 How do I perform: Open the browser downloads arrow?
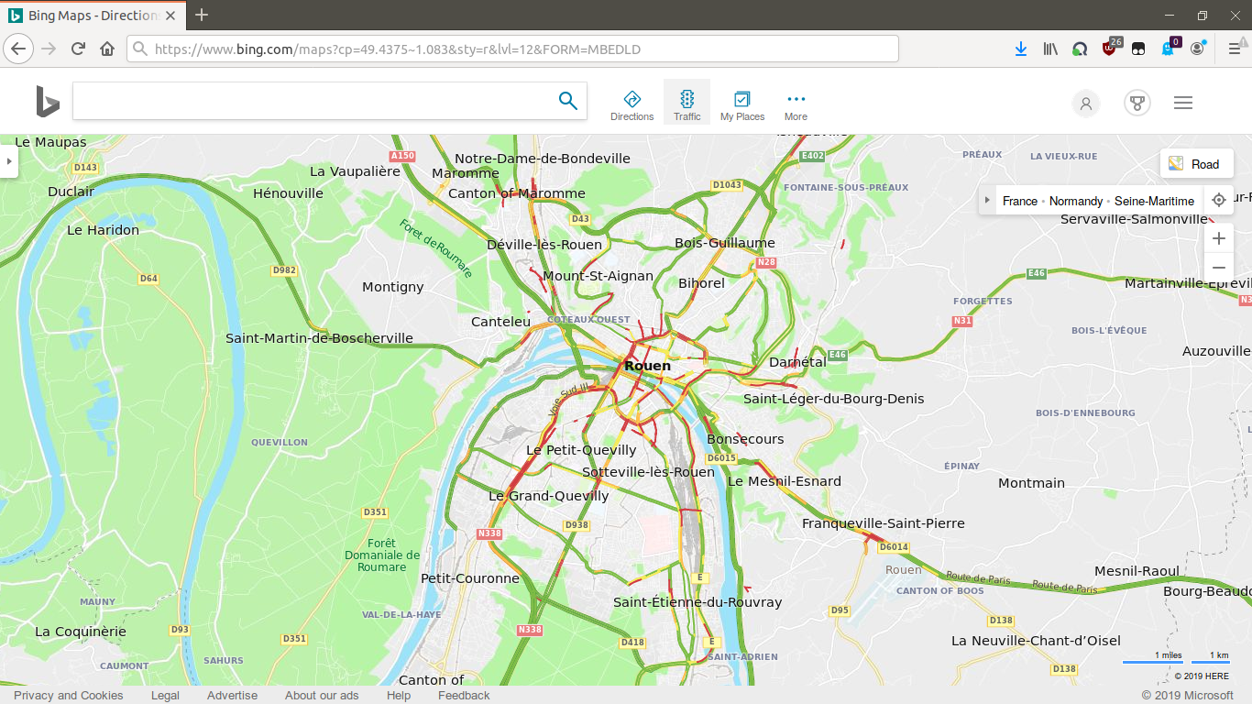click(1020, 49)
